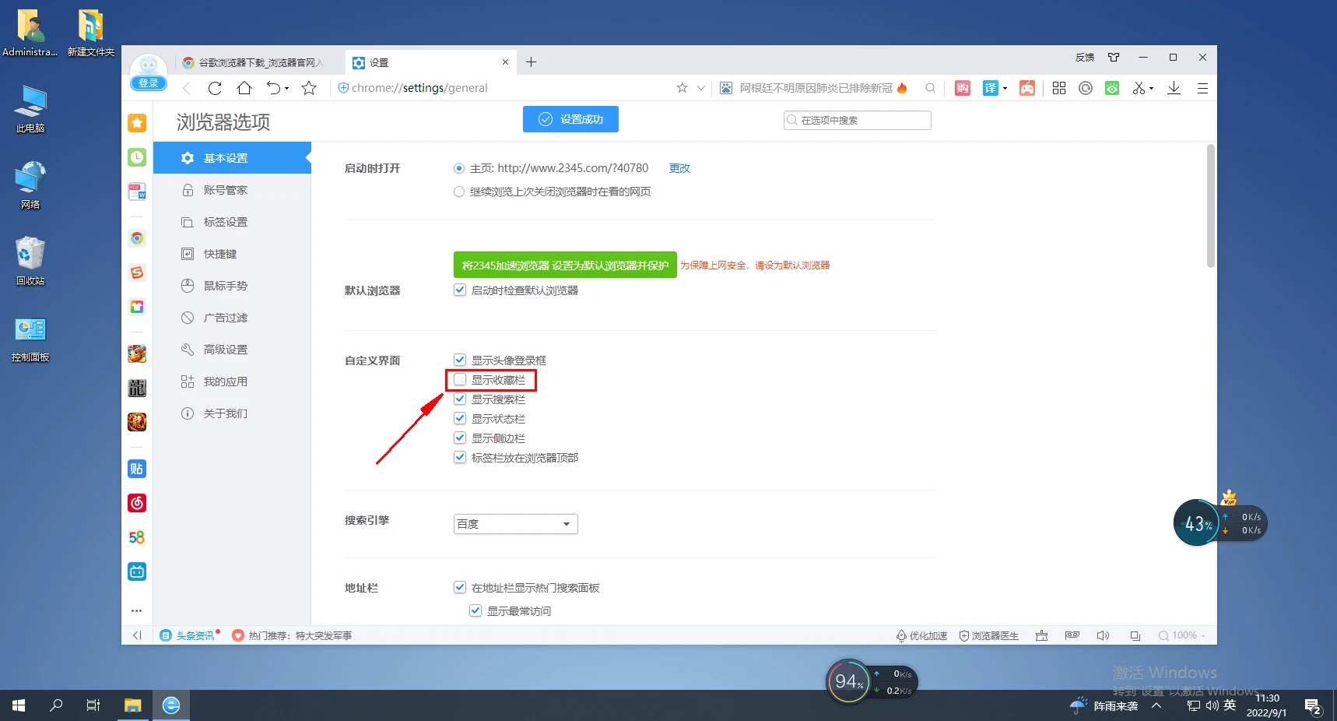Toggle 显示侧边栏 checkbox
Screen dimensions: 1337x721
tap(460, 438)
